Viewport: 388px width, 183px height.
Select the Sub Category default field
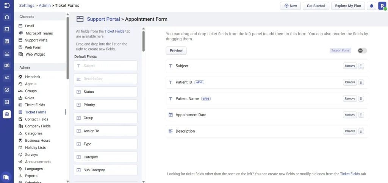106,170
